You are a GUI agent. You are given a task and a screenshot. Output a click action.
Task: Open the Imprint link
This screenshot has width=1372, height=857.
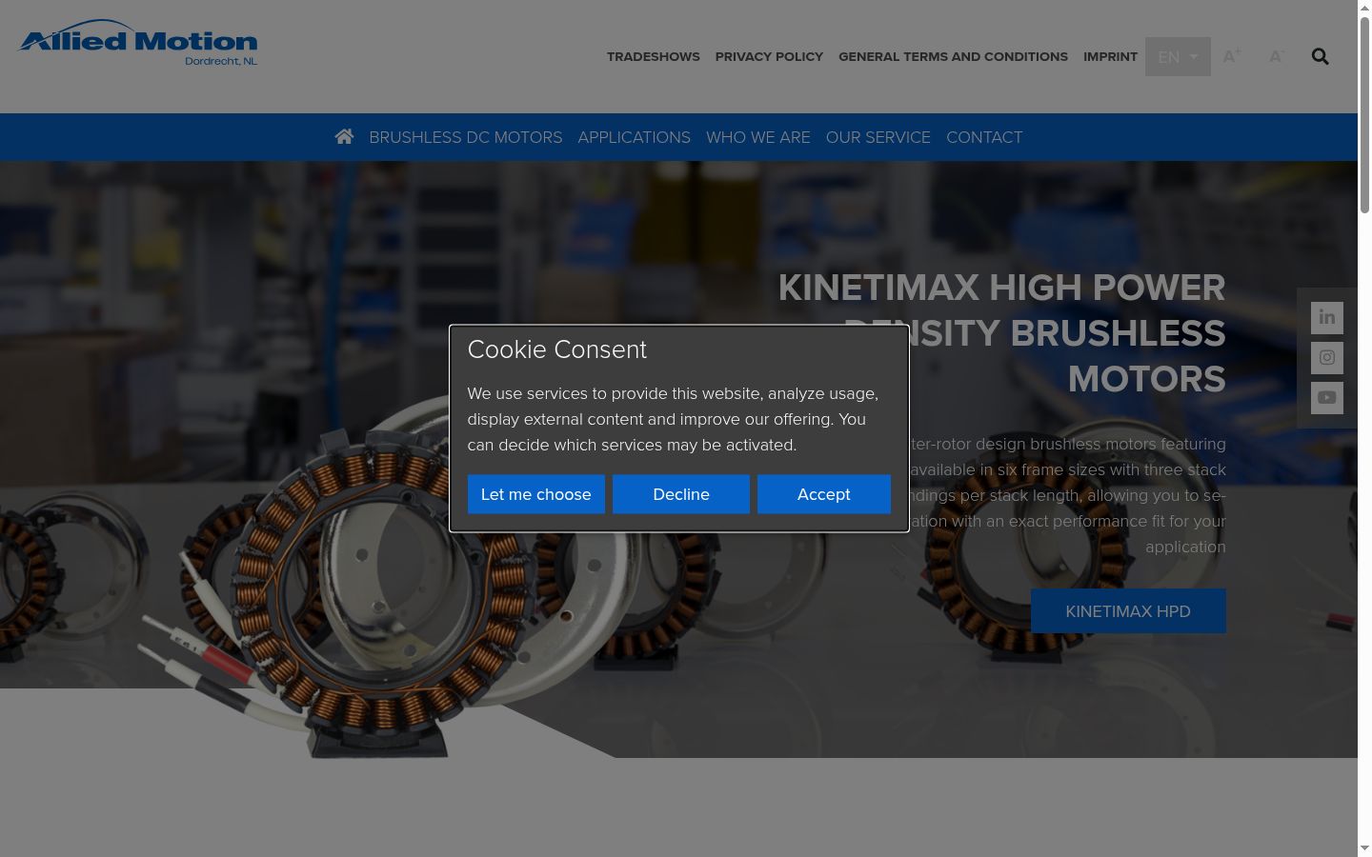click(x=1110, y=56)
